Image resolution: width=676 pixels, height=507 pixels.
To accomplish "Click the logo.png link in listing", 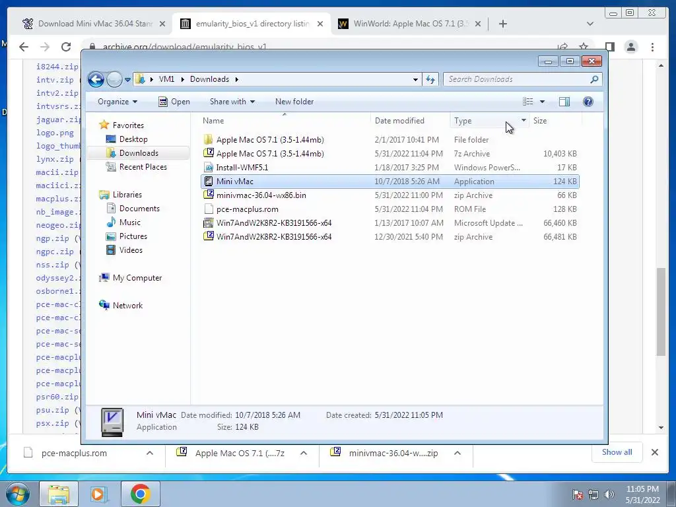I will (x=55, y=133).
